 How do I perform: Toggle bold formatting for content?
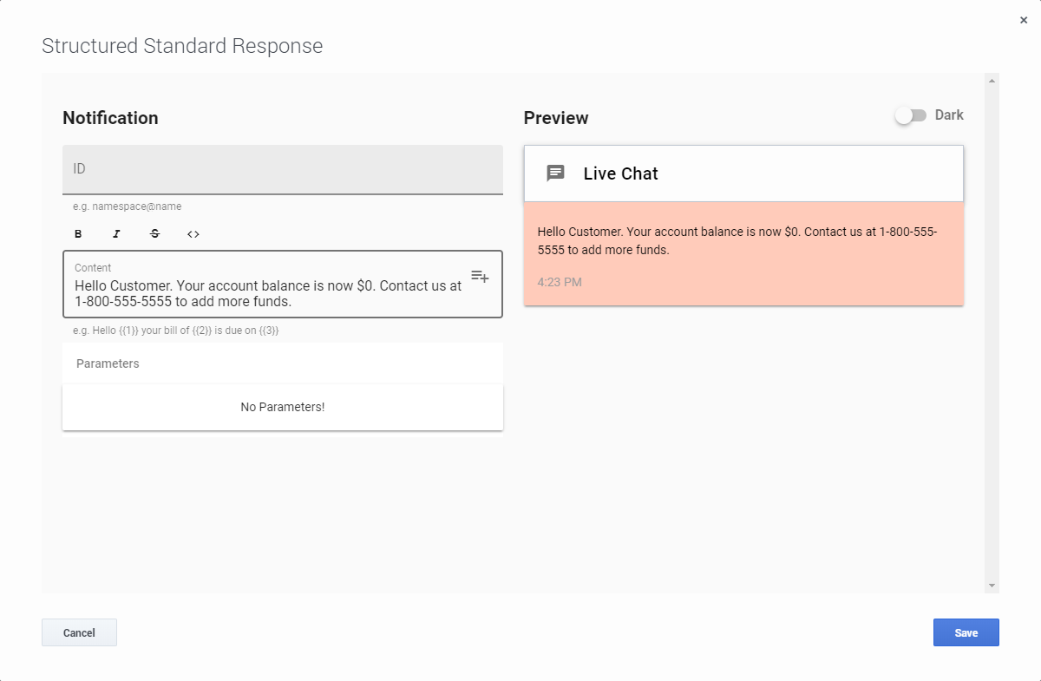[78, 234]
